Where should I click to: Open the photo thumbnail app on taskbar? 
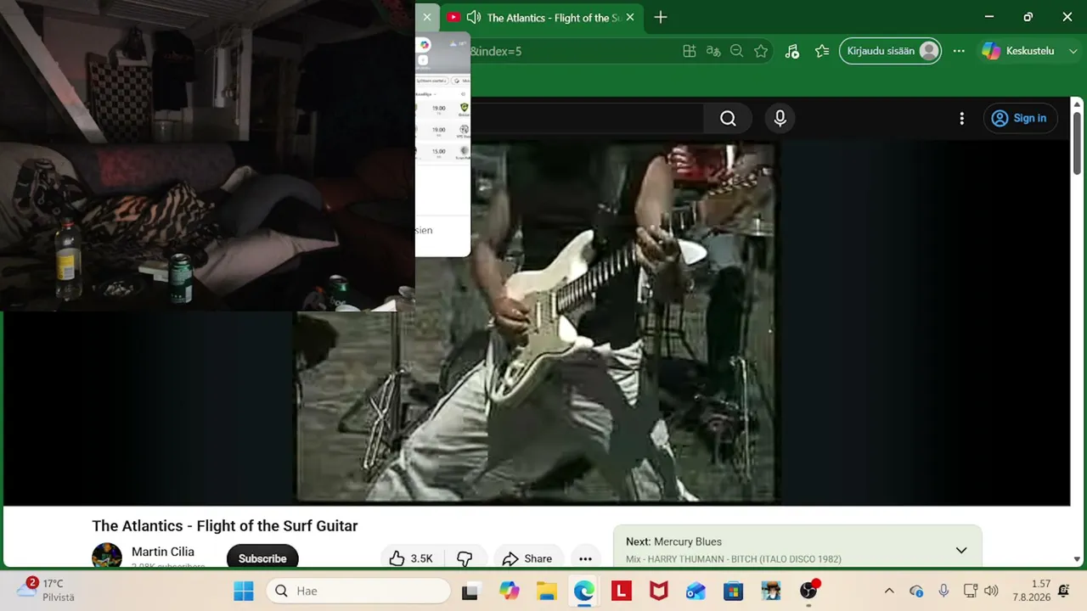(x=770, y=591)
